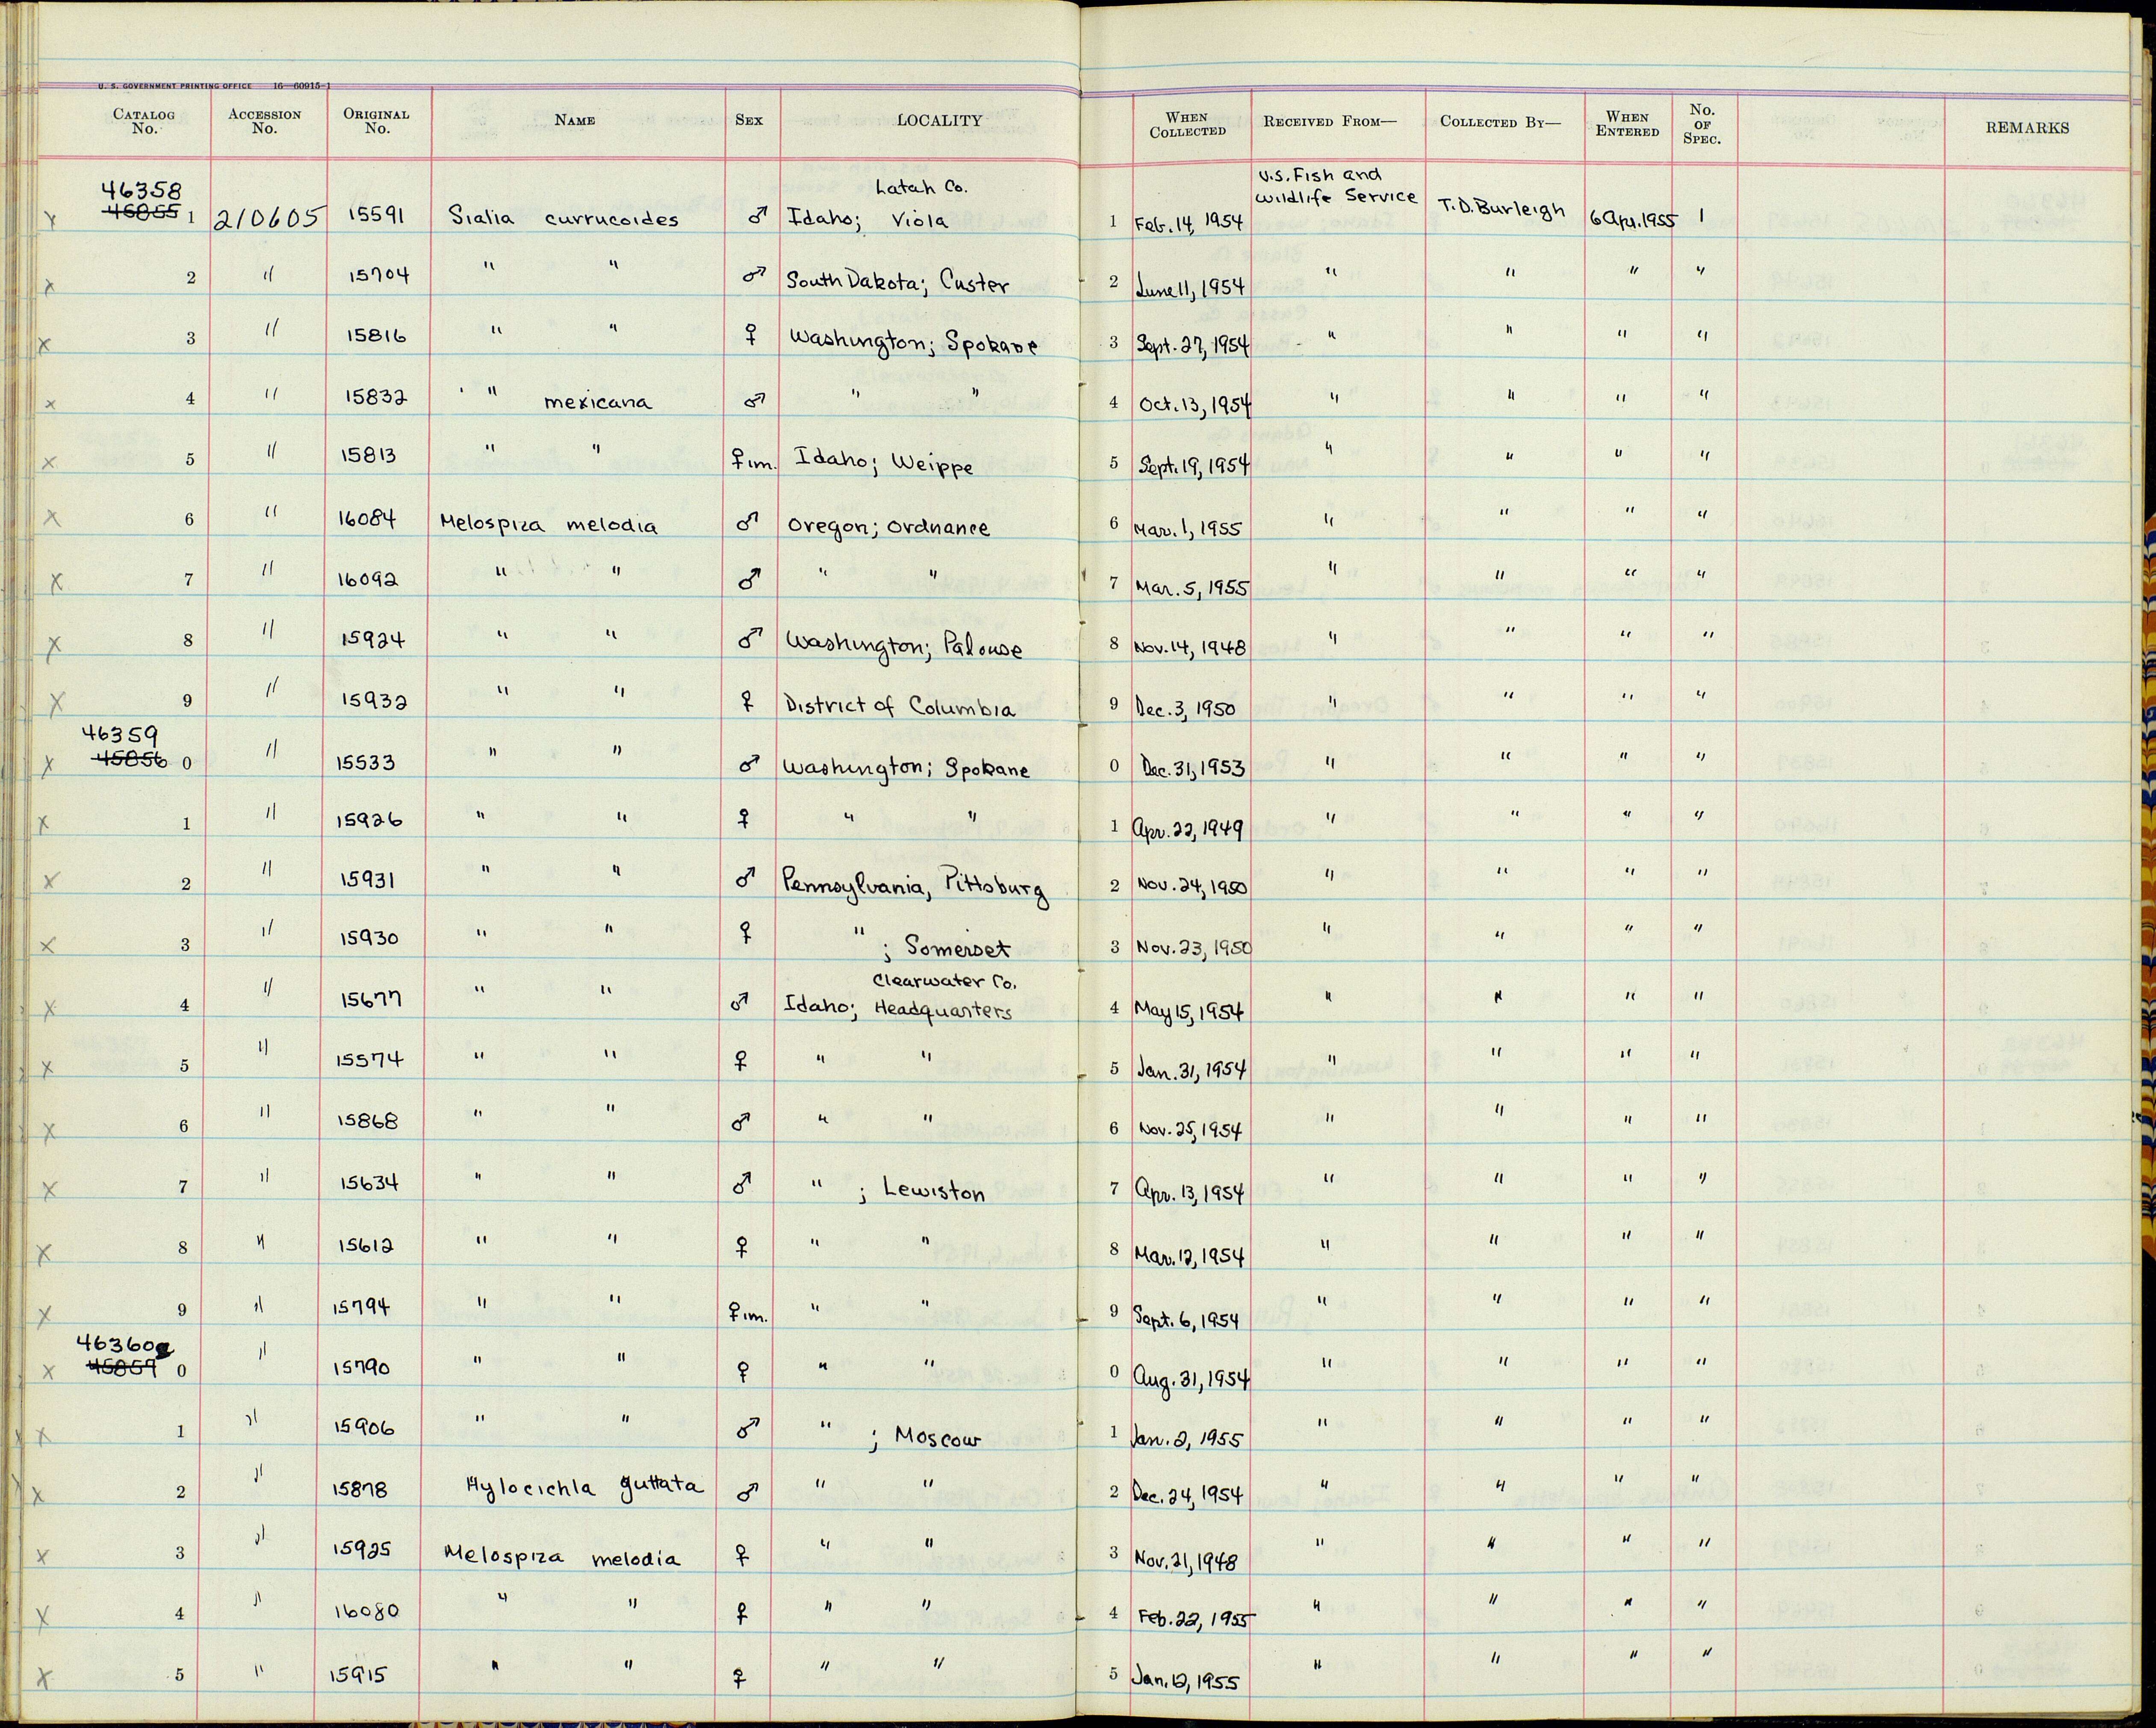This screenshot has width=2156, height=1728.
Task: Click the 'Washington; Palouse' locality
Action: tap(904, 648)
